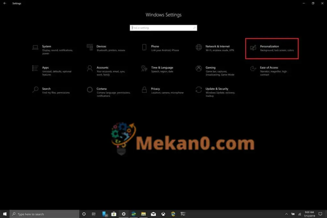Select the Personalization category title
327x218 pixels.
click(269, 46)
